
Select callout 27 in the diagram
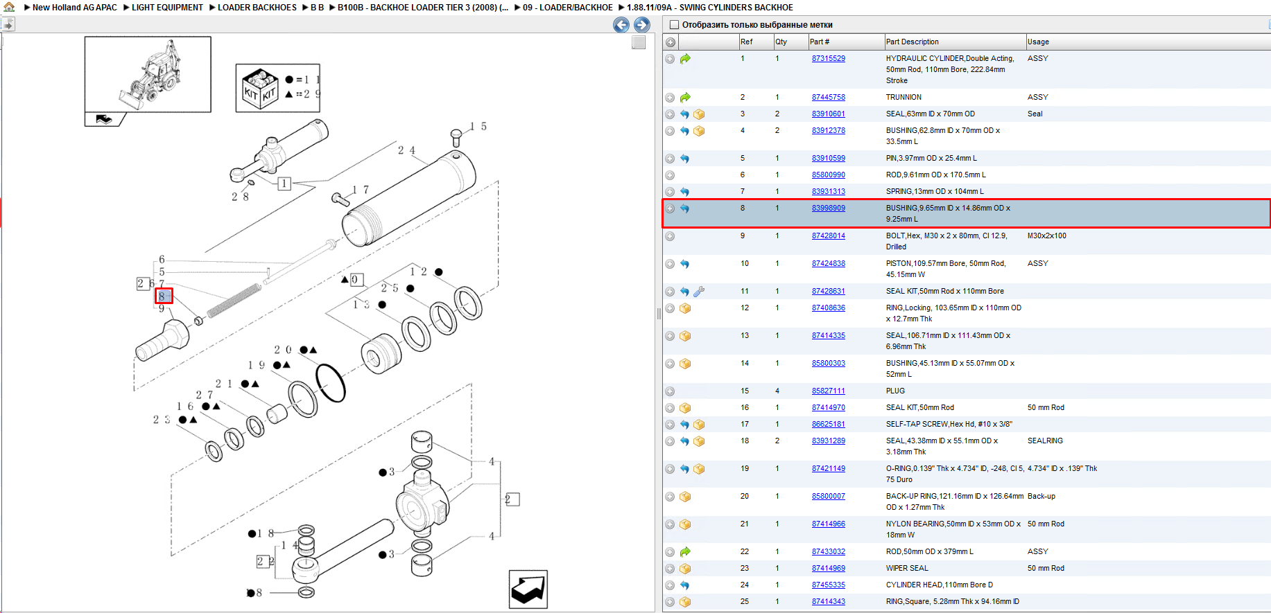204,395
